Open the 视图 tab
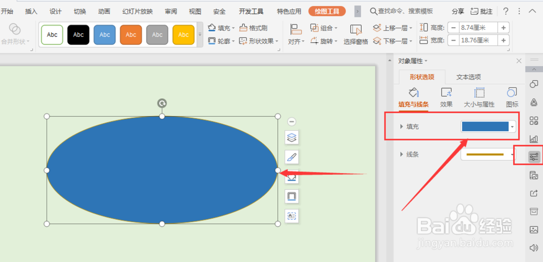Screen dimensions: 543x262 [195, 11]
